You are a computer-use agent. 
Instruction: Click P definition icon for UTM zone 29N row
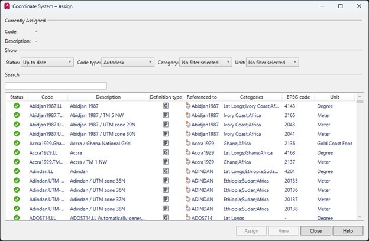point(166,125)
